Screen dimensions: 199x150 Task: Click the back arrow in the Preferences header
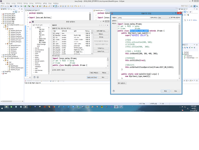tap(100, 25)
